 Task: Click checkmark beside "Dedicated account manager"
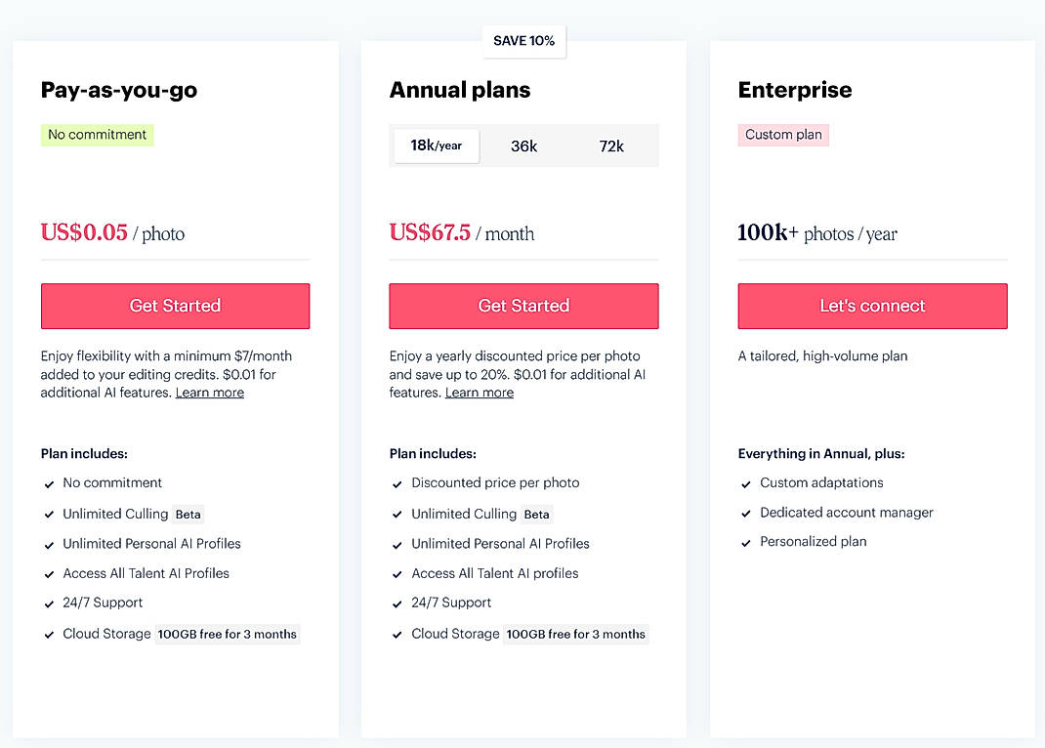(x=745, y=512)
